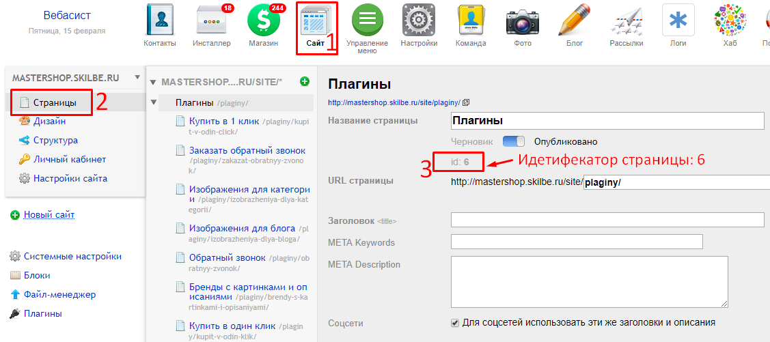Open the Блог pencil app icon
Screen dimensions: 770x342
575,20
